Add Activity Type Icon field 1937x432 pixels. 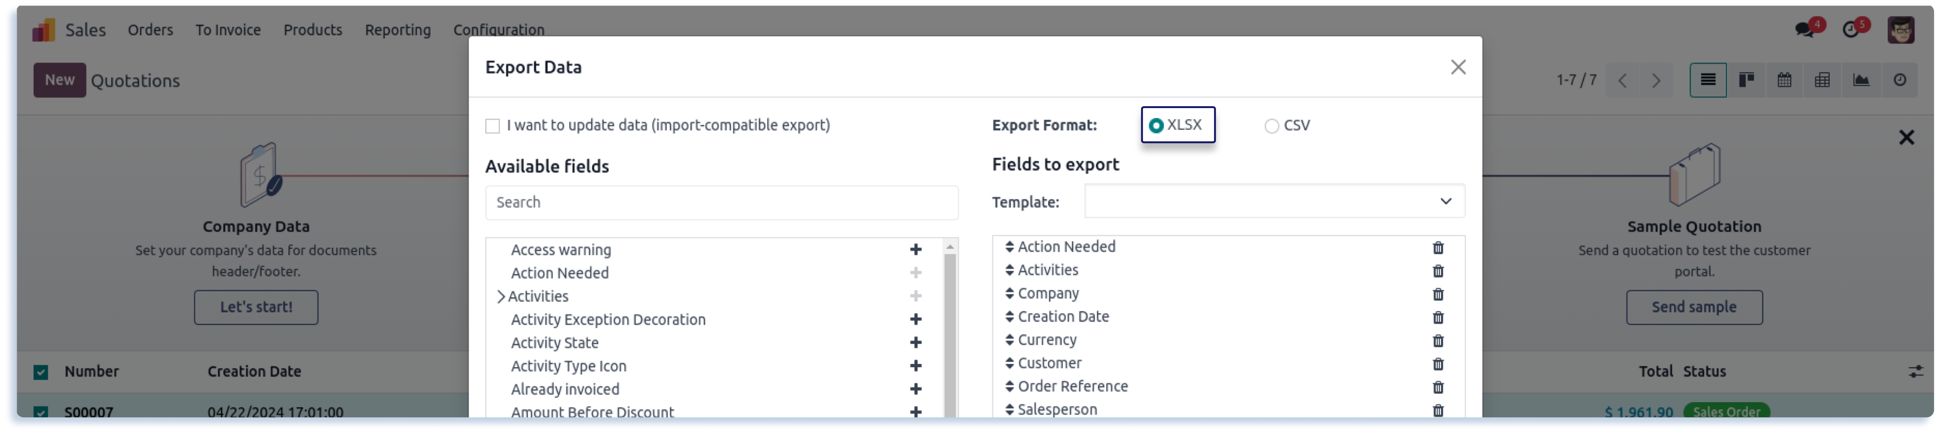pos(915,367)
